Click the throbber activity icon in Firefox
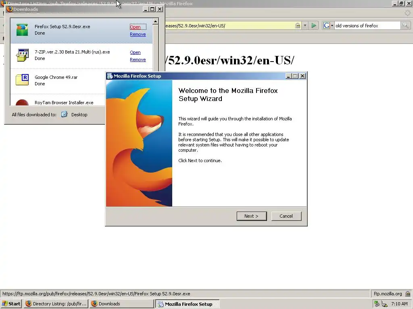The height and width of the screenshot is (309, 413). tap(407, 12)
